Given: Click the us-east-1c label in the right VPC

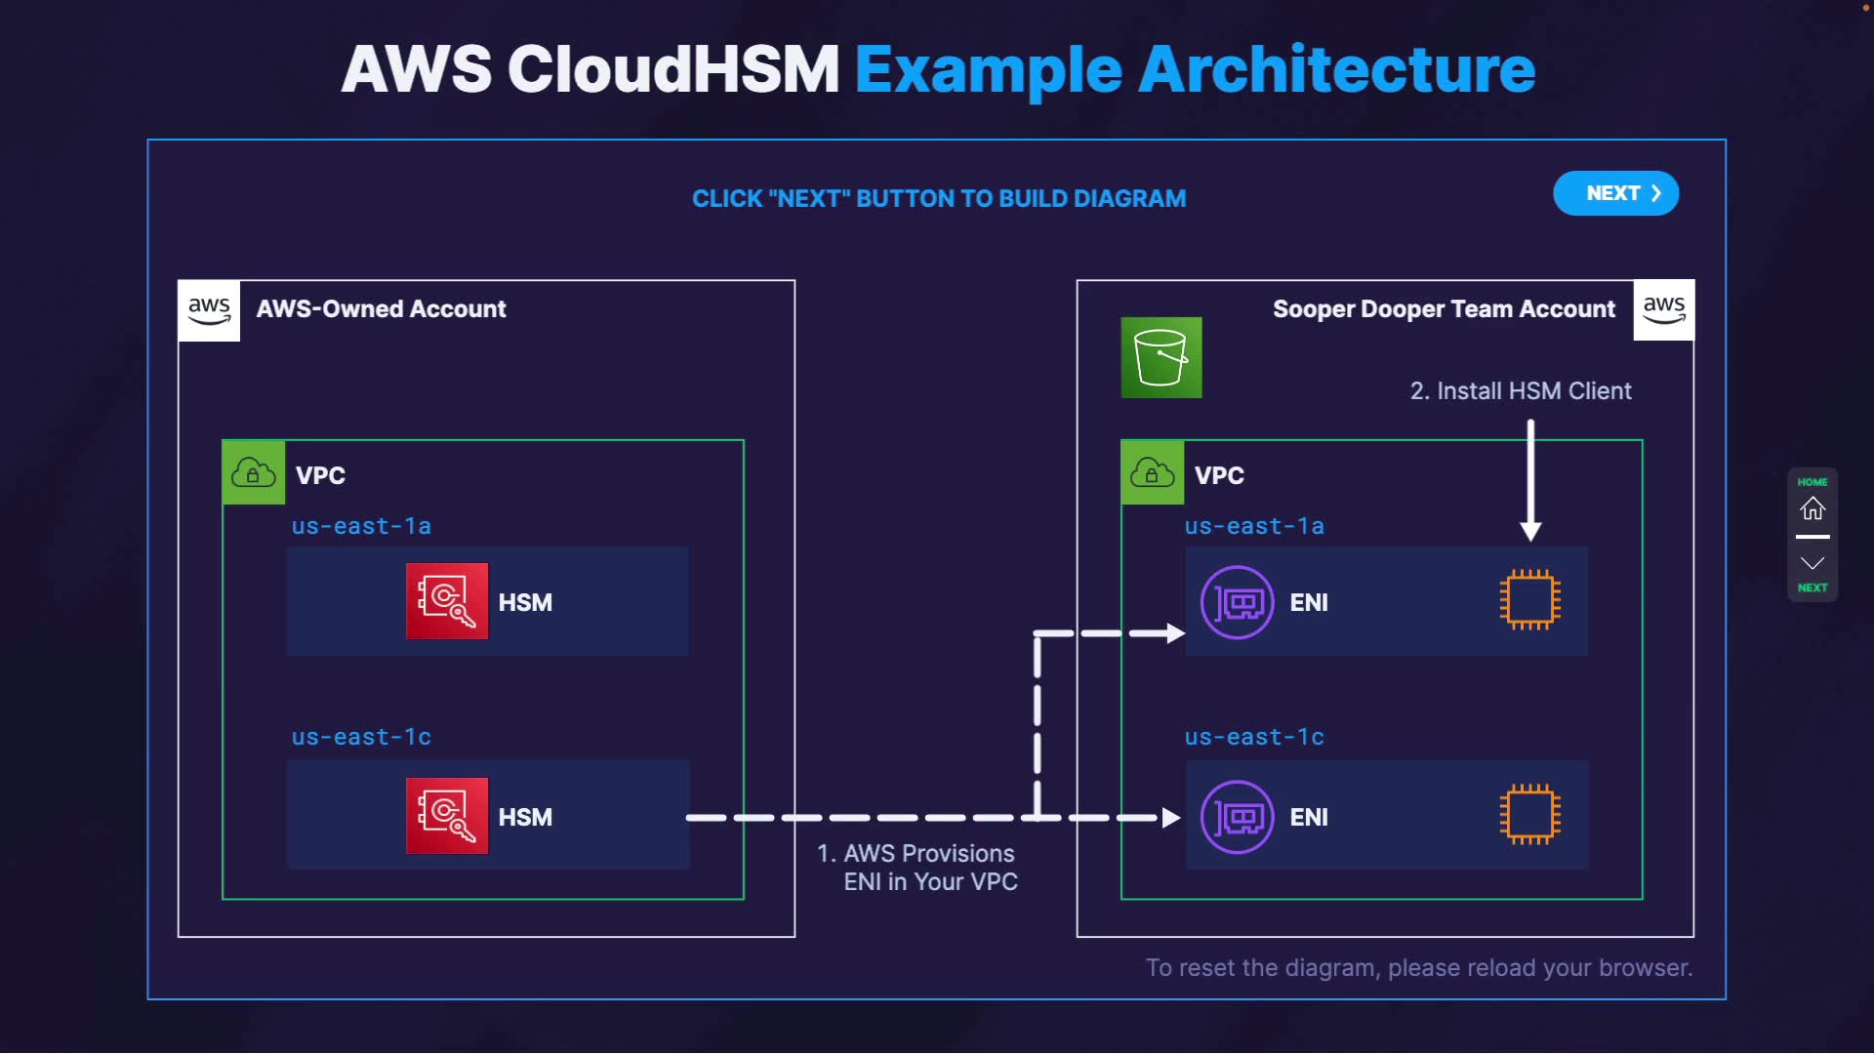Looking at the screenshot, I should coord(1254,737).
